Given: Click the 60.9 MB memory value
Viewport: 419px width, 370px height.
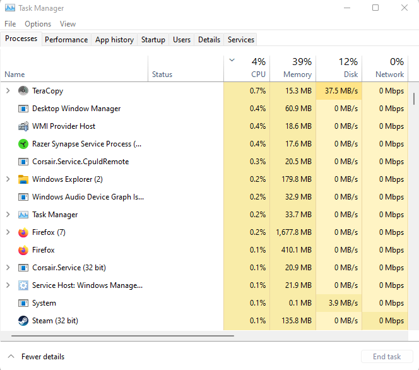Looking at the screenshot, I should (x=298, y=109).
